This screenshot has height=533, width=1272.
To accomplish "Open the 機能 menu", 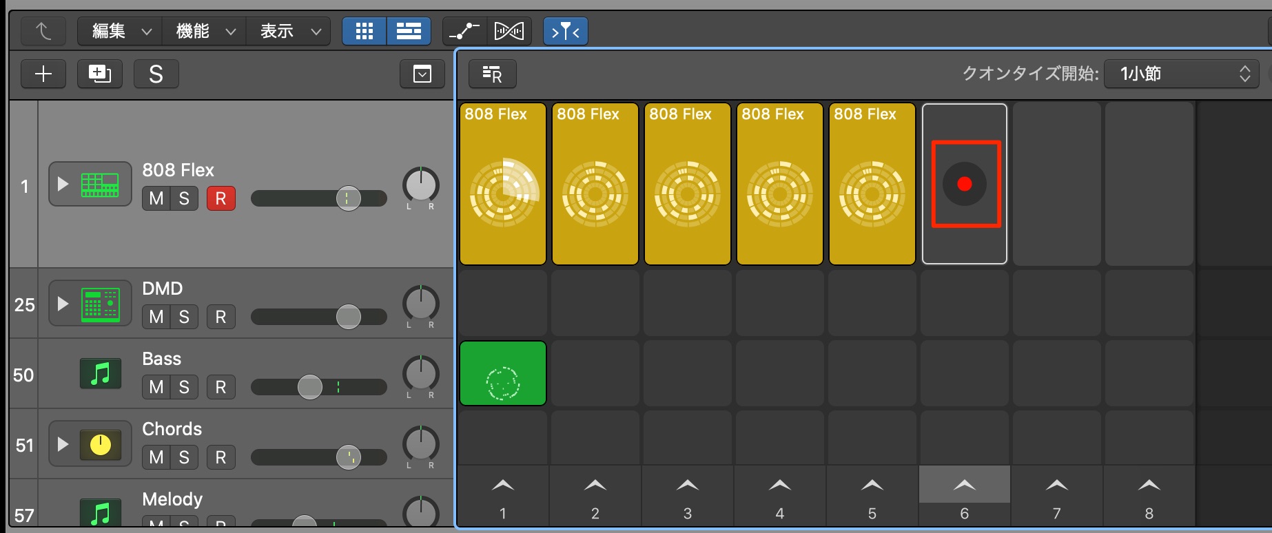I will (204, 31).
